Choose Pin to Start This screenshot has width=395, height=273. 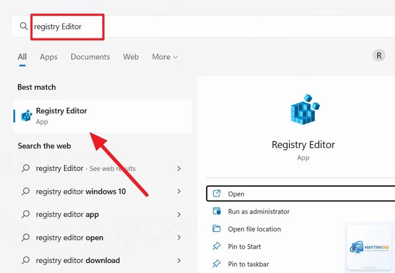click(244, 247)
